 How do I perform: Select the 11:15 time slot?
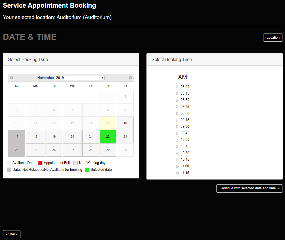(177, 173)
